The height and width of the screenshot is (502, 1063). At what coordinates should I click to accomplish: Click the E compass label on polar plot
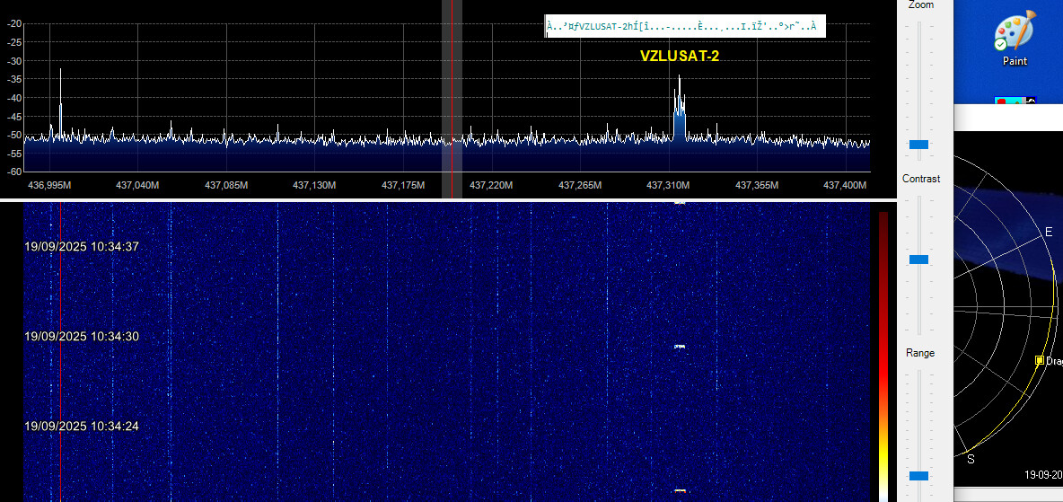coord(1048,233)
